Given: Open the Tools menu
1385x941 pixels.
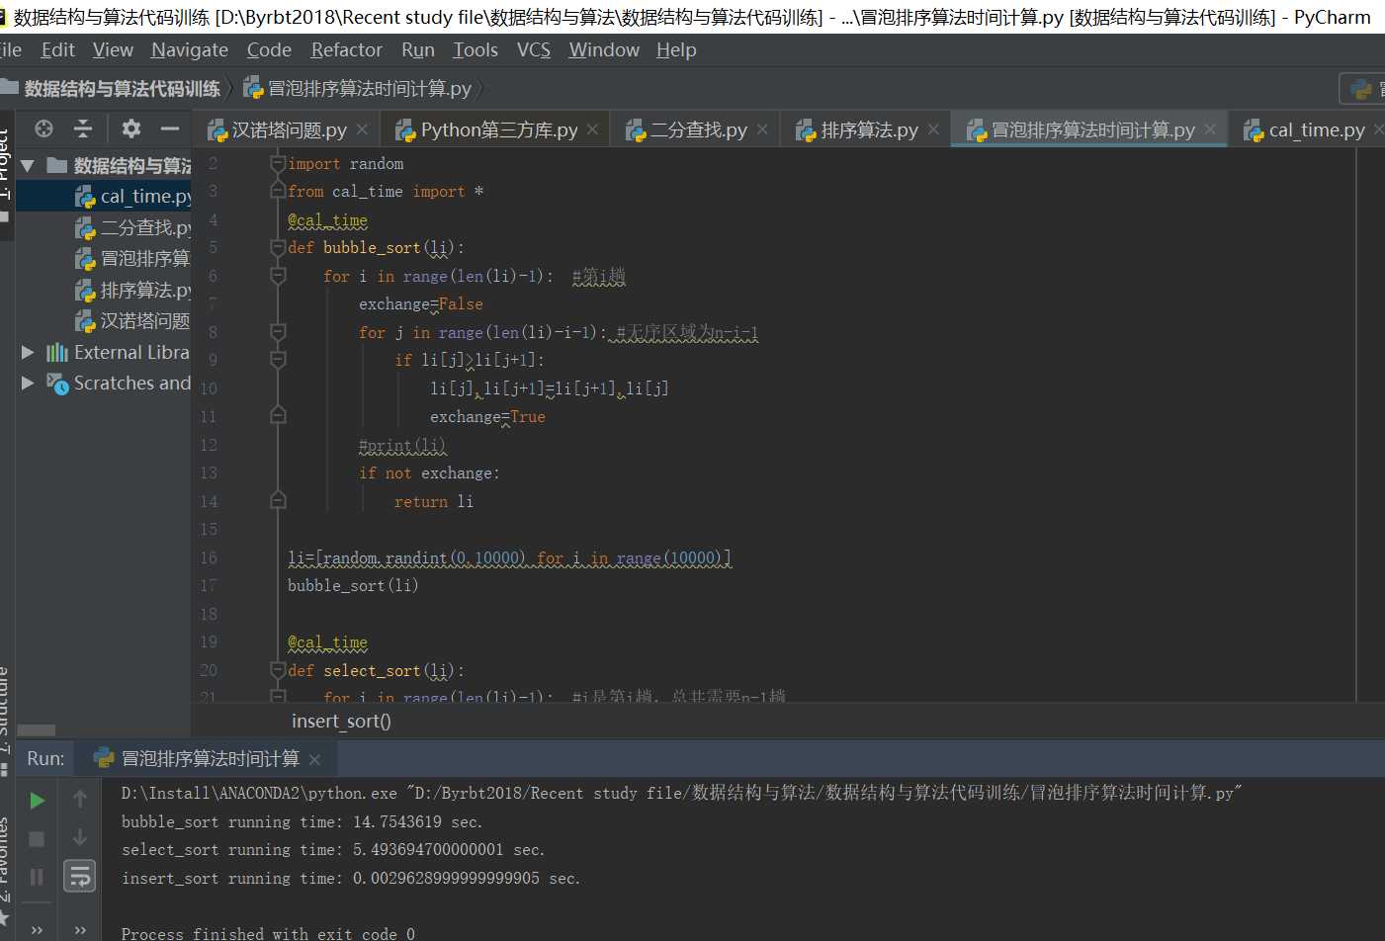Looking at the screenshot, I should (476, 49).
